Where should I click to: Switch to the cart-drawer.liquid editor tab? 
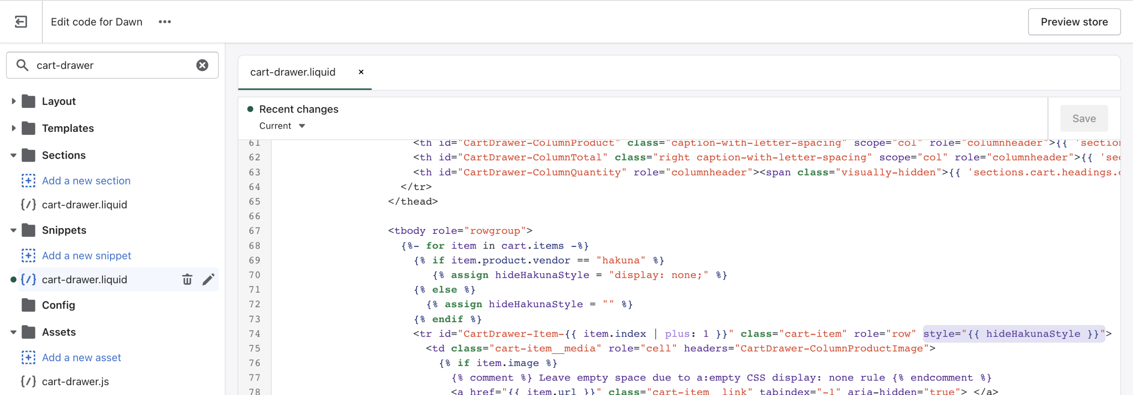(292, 72)
